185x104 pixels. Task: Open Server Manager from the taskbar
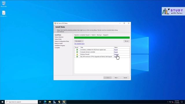tap(55, 102)
